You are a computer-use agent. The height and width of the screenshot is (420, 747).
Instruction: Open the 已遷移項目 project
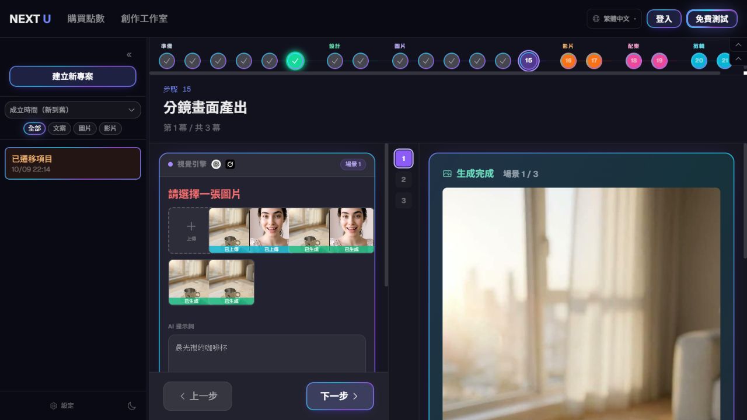coord(73,163)
